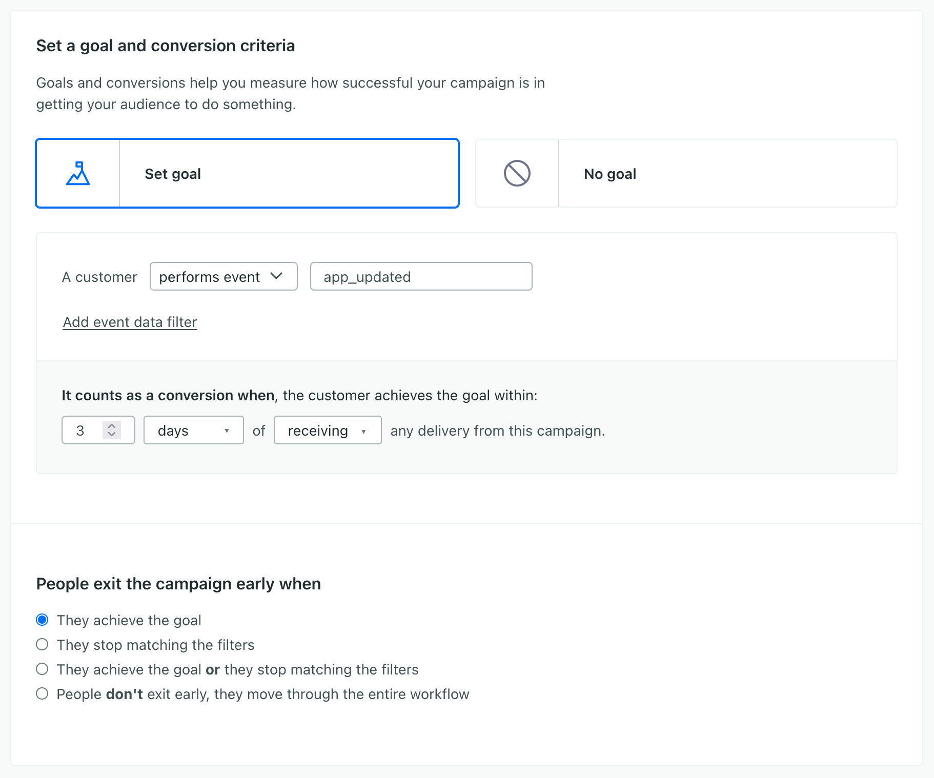Open the receiving delivery dropdown
Image resolution: width=934 pixels, height=778 pixels.
click(x=328, y=430)
